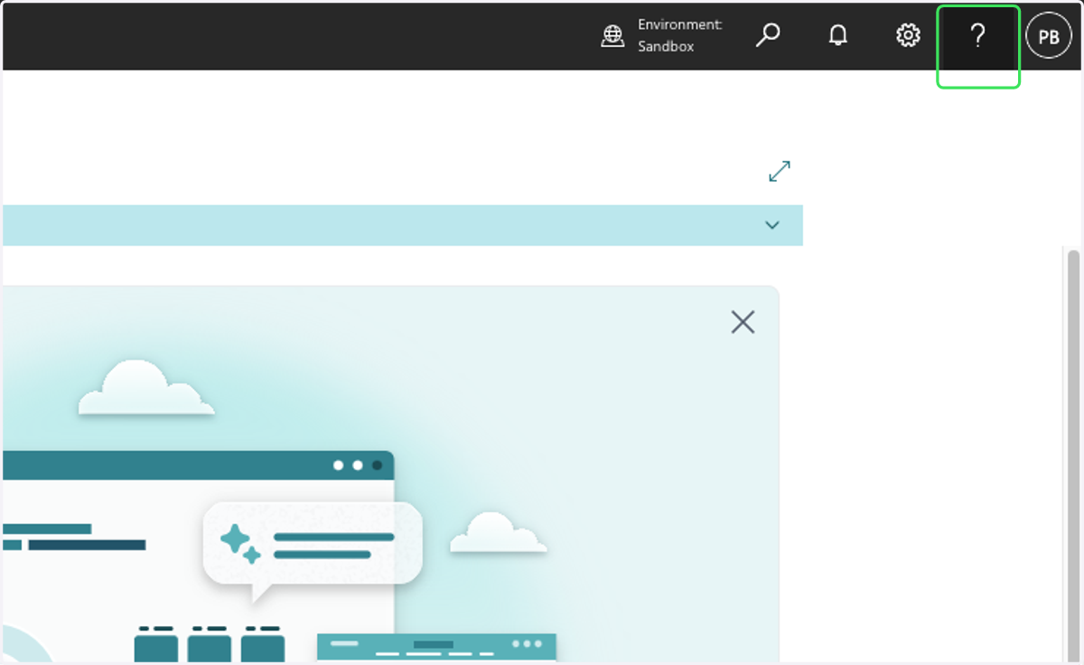
Task: Collapse the teal banner using the chevron
Action: tap(772, 225)
